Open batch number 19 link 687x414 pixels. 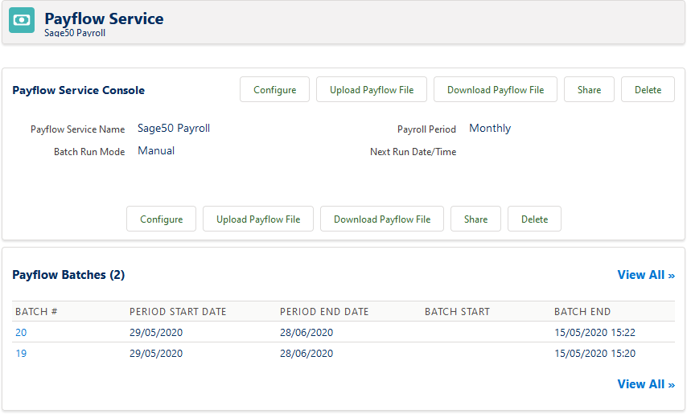coord(21,353)
